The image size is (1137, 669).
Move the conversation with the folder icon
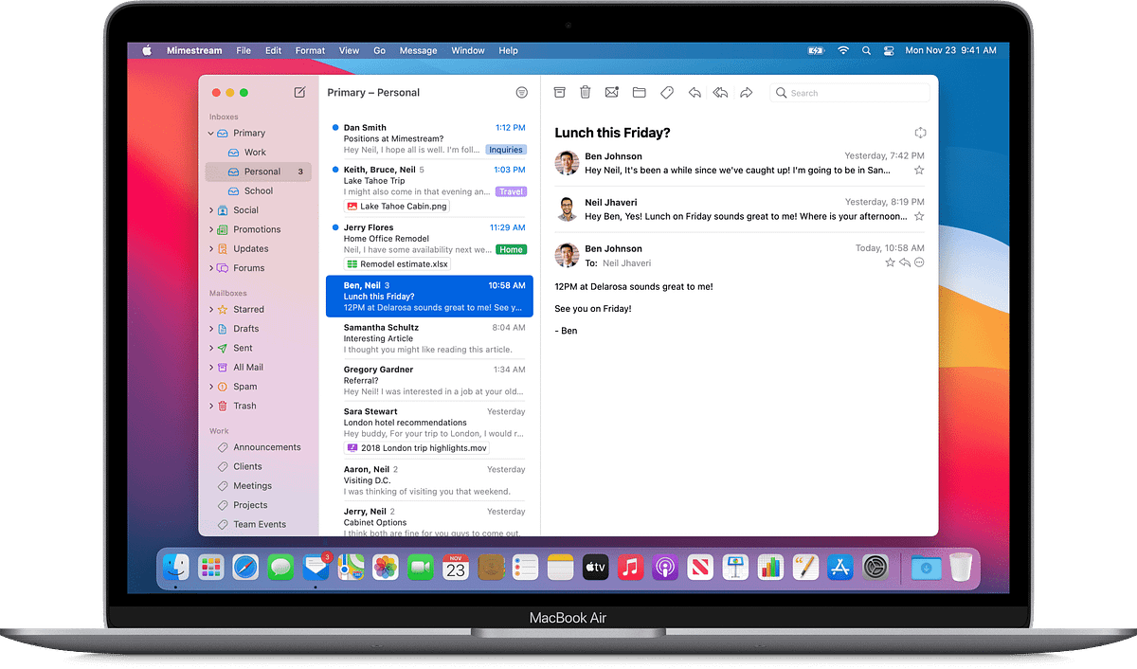639,92
